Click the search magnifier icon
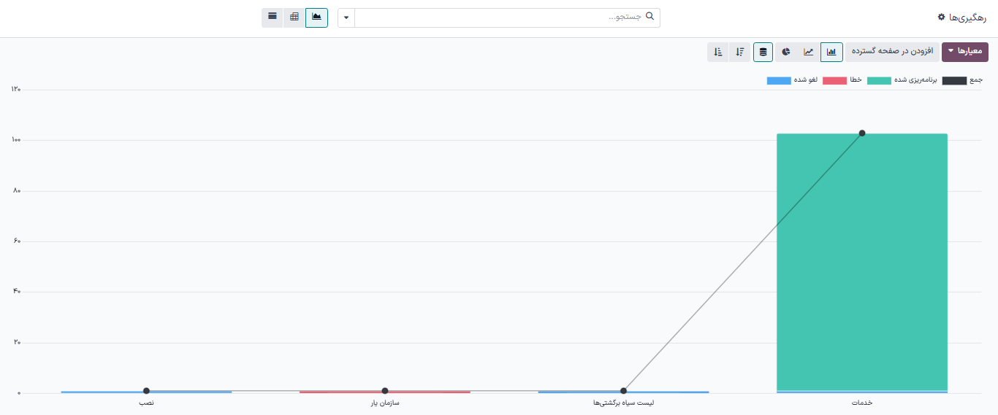This screenshot has width=998, height=415. (650, 16)
